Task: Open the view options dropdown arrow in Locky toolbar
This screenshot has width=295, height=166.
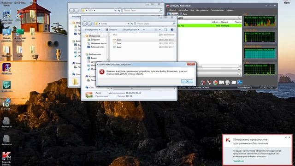Action: point(160,30)
